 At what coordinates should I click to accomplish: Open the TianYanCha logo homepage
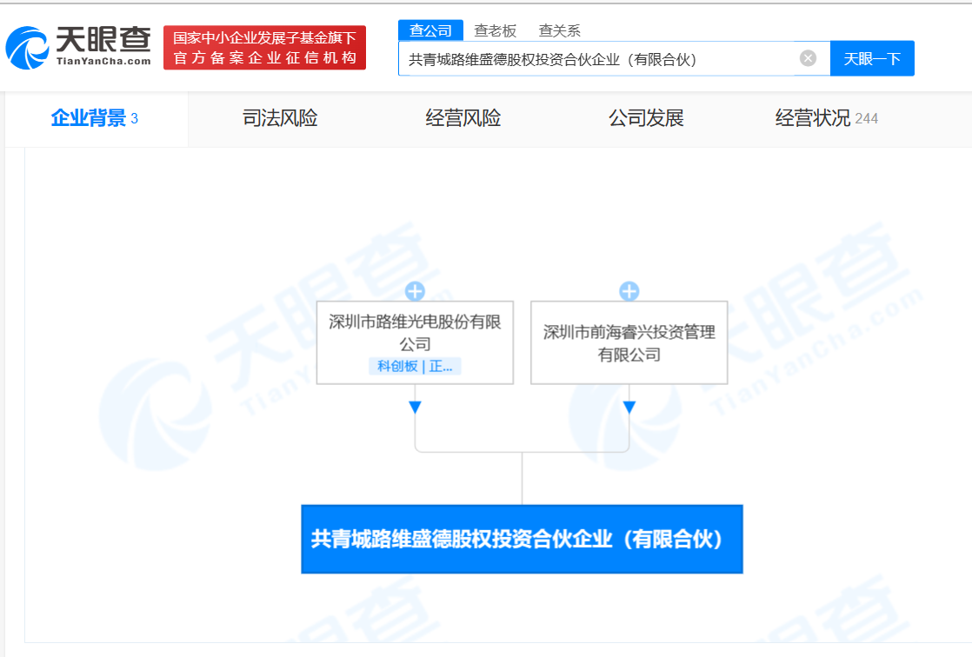click(78, 47)
